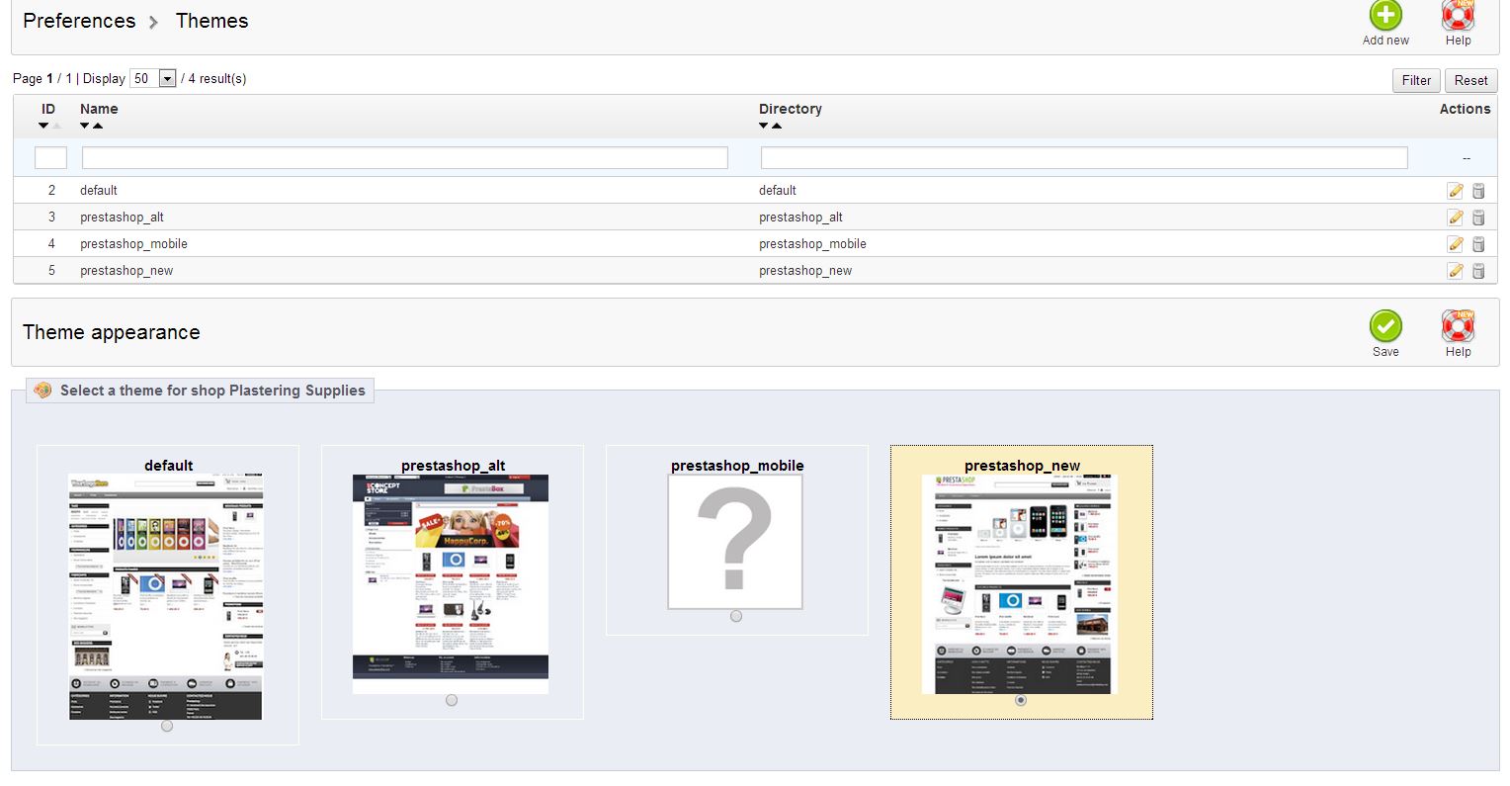Open edit pencil for prestashop_new row
Image resolution: width=1510 pixels, height=786 pixels.
coord(1455,271)
